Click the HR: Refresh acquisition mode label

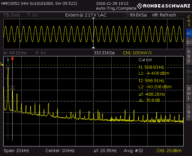click(x=164, y=15)
